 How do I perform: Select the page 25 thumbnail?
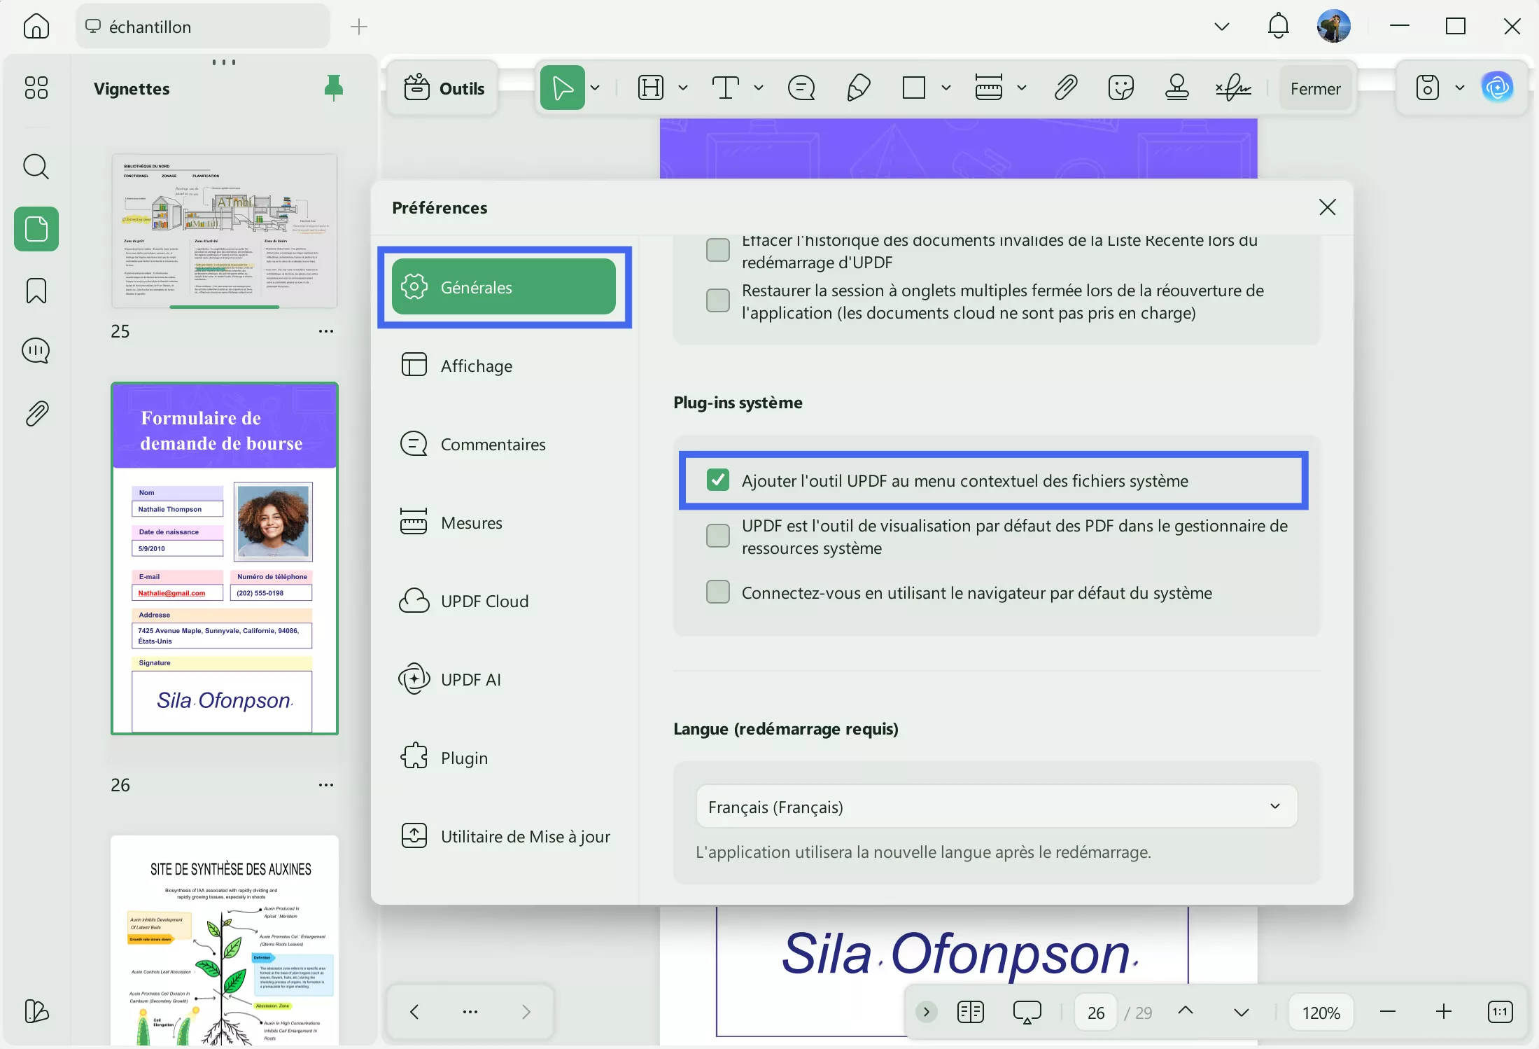pyautogui.click(x=224, y=231)
